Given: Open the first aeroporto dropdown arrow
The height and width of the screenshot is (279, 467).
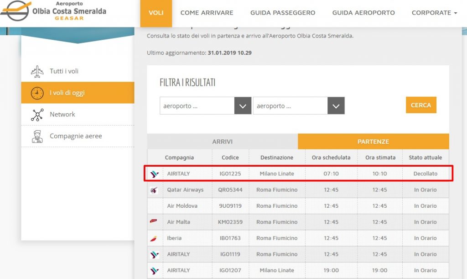Looking at the screenshot, I should pos(243,106).
